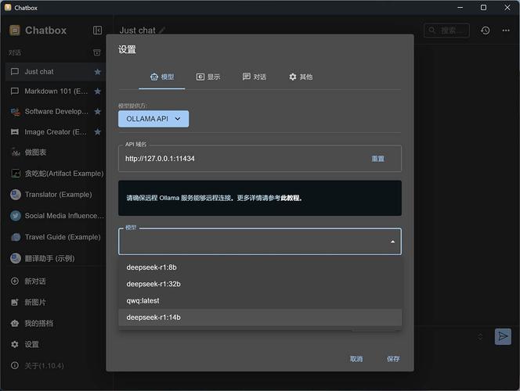
Task: Create a new image with 新图片
Action: [55, 302]
